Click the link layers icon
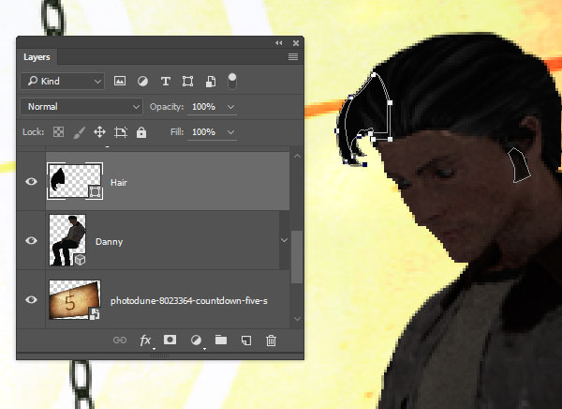The height and width of the screenshot is (409, 562). (120, 341)
